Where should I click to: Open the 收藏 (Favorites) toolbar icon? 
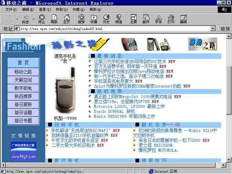[x=94, y=19]
